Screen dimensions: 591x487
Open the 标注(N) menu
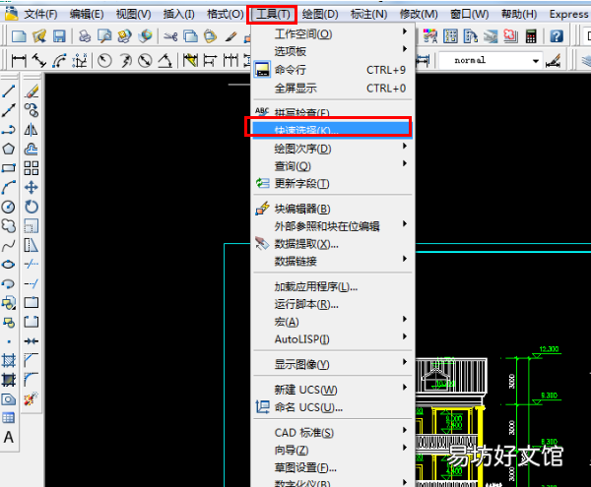coord(368,15)
